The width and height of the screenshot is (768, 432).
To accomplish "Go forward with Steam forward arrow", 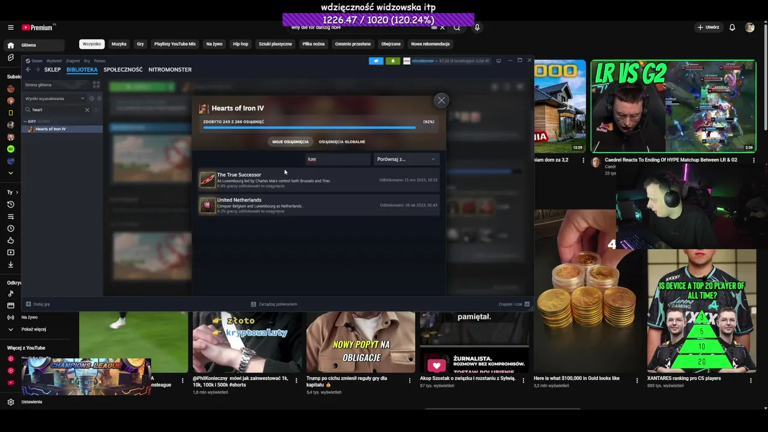I will 37,70.
